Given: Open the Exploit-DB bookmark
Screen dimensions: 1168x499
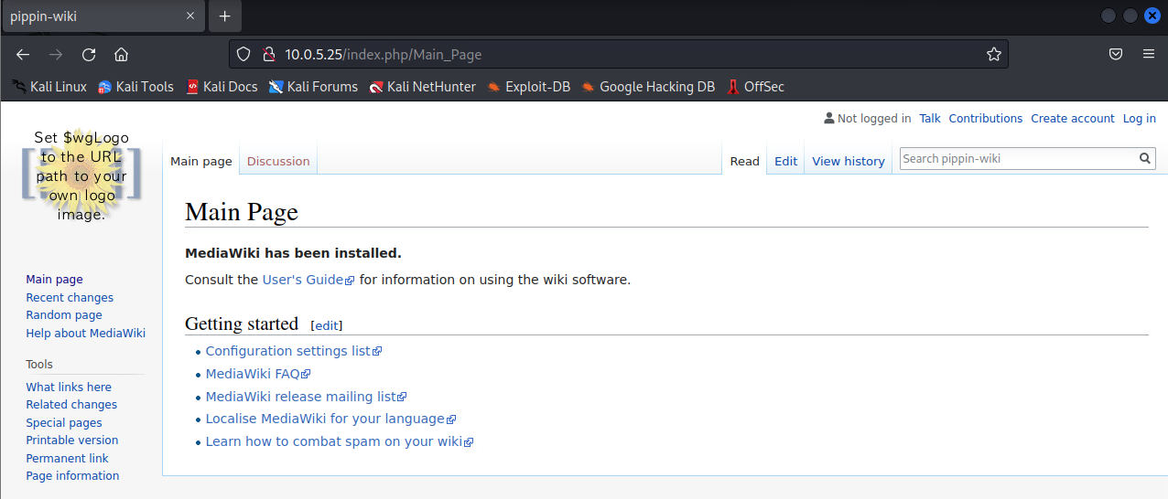Looking at the screenshot, I should [x=529, y=87].
